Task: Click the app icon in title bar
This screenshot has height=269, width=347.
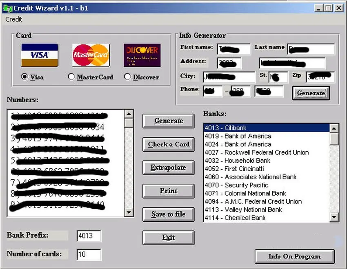Action: (8, 8)
